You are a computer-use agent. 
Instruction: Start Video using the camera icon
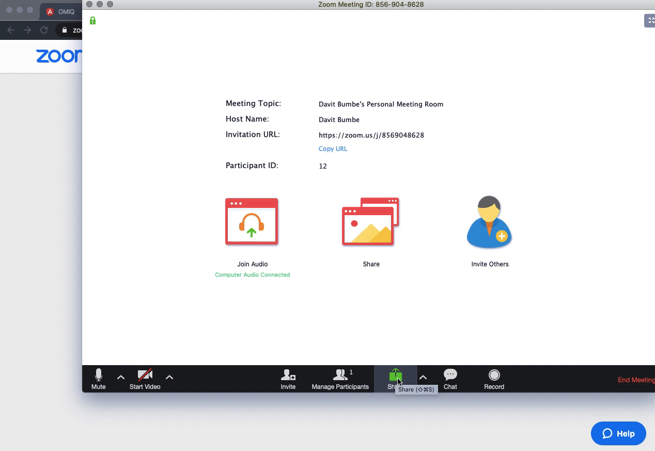pyautogui.click(x=145, y=379)
